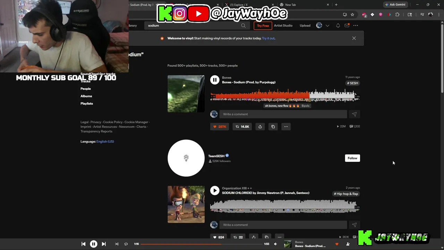Mute the player volume
The width and height of the screenshot is (444, 250).
[275, 244]
